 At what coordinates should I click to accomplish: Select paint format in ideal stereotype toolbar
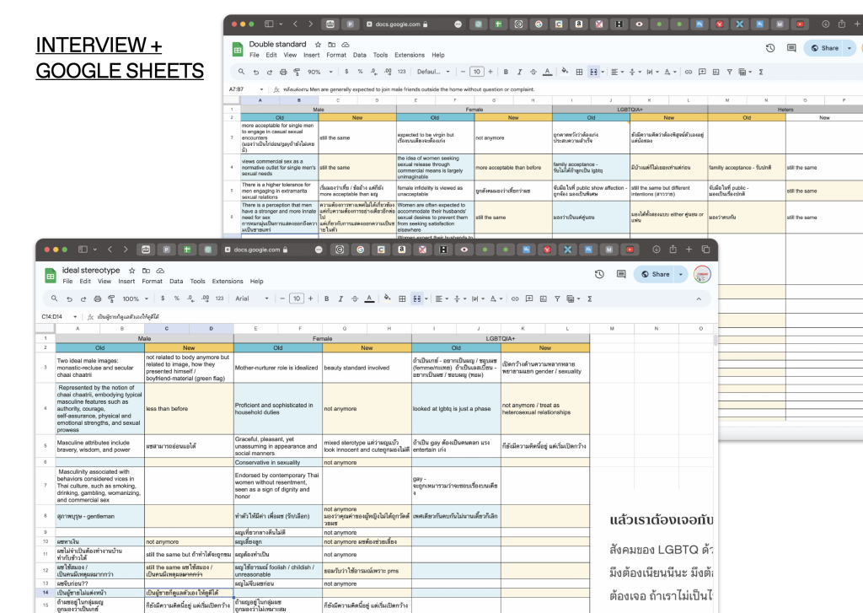pos(111,298)
